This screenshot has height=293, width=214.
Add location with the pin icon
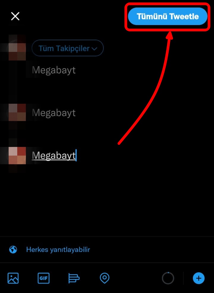(105, 278)
